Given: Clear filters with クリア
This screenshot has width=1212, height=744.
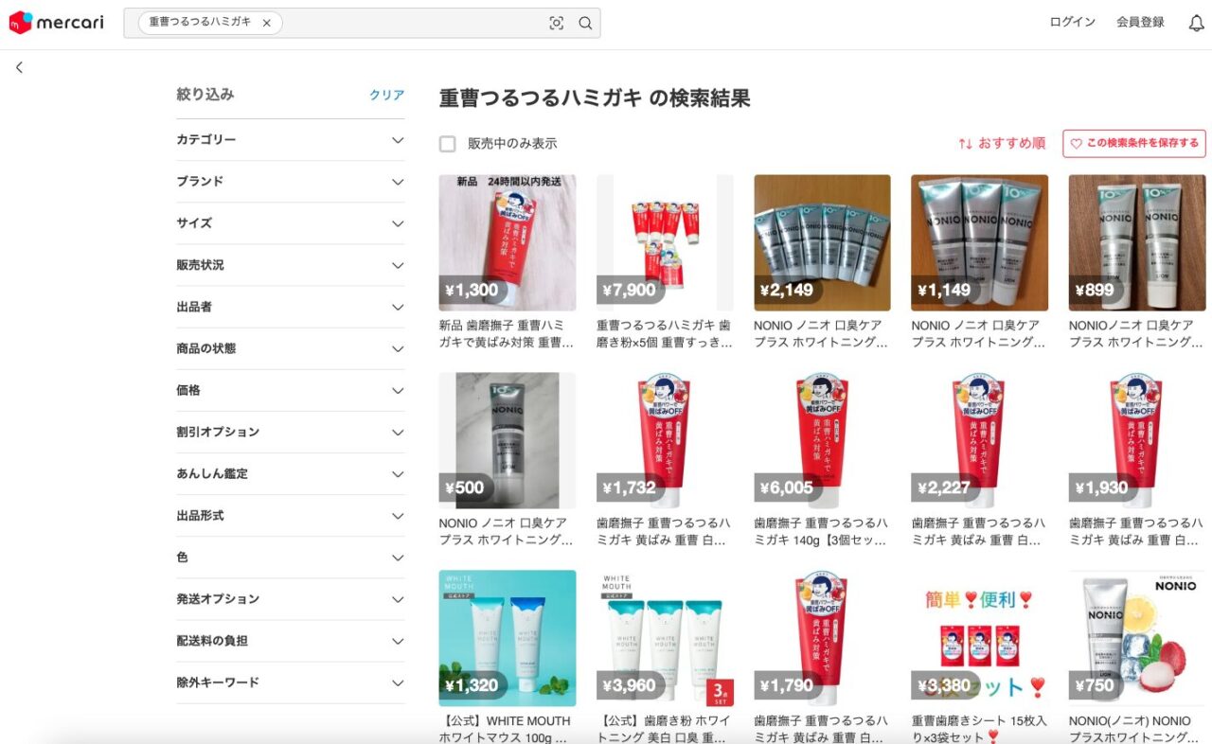Looking at the screenshot, I should (386, 95).
